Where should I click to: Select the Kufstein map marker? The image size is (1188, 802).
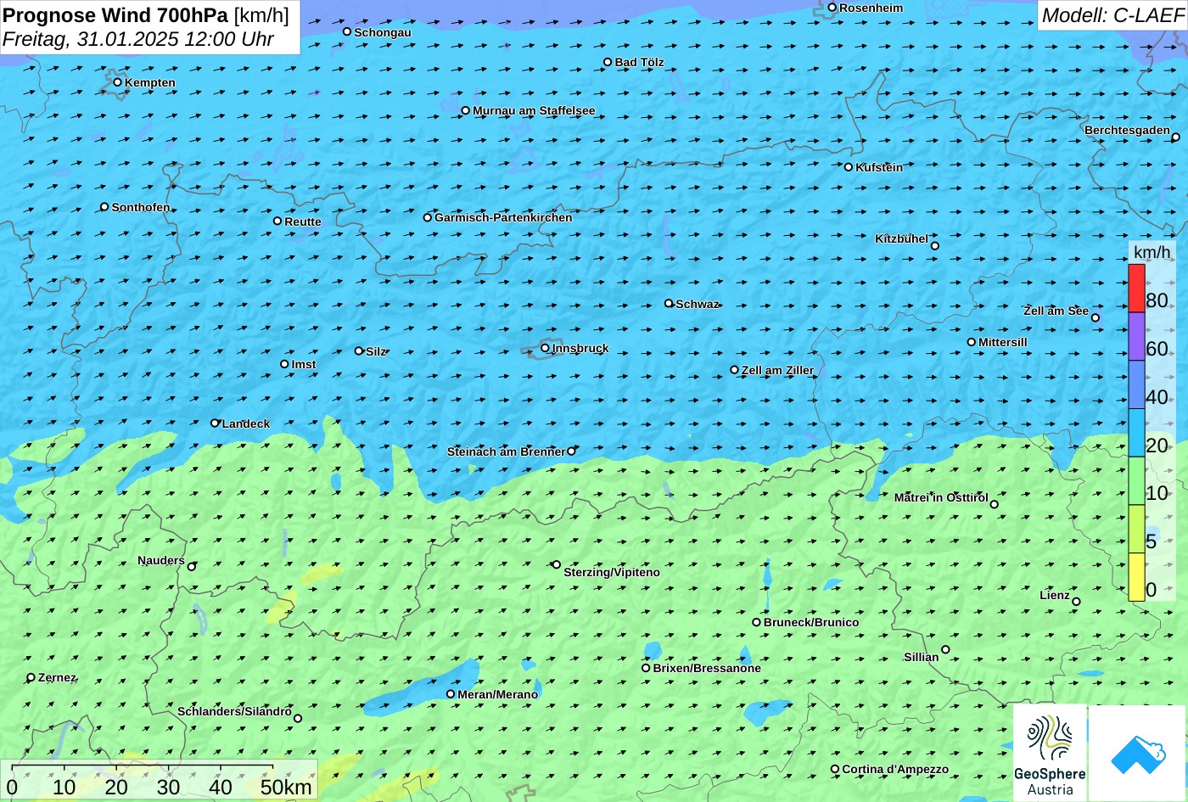(849, 167)
